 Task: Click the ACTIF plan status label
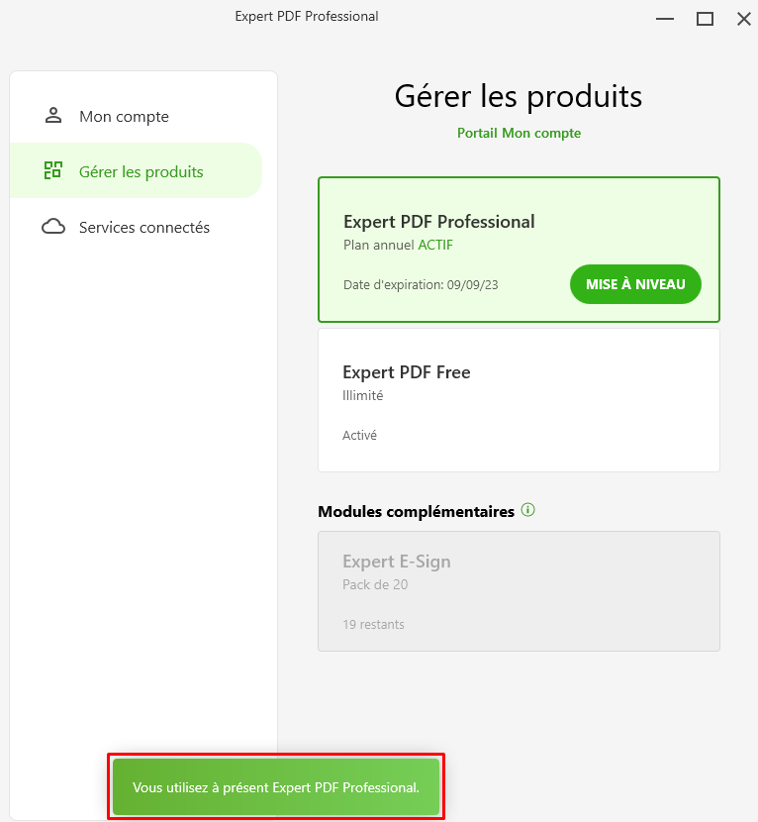pos(435,245)
